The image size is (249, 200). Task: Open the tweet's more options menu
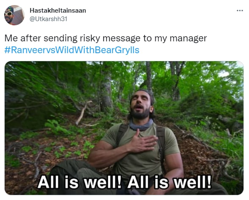pyautogui.click(x=240, y=11)
